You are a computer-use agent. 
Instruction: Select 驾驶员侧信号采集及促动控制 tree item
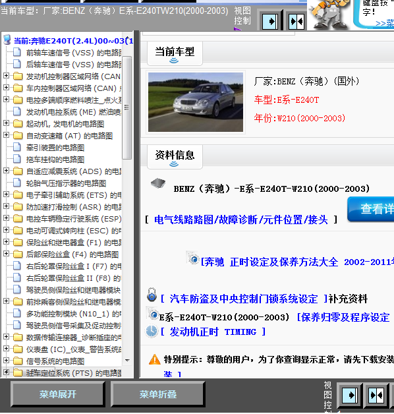click(x=73, y=325)
